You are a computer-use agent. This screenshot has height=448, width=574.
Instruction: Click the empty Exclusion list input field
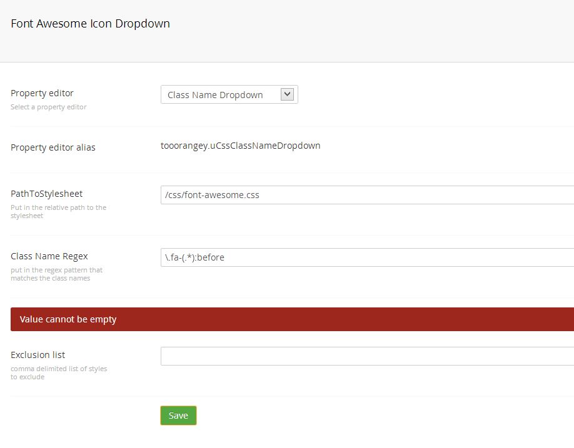(367, 356)
